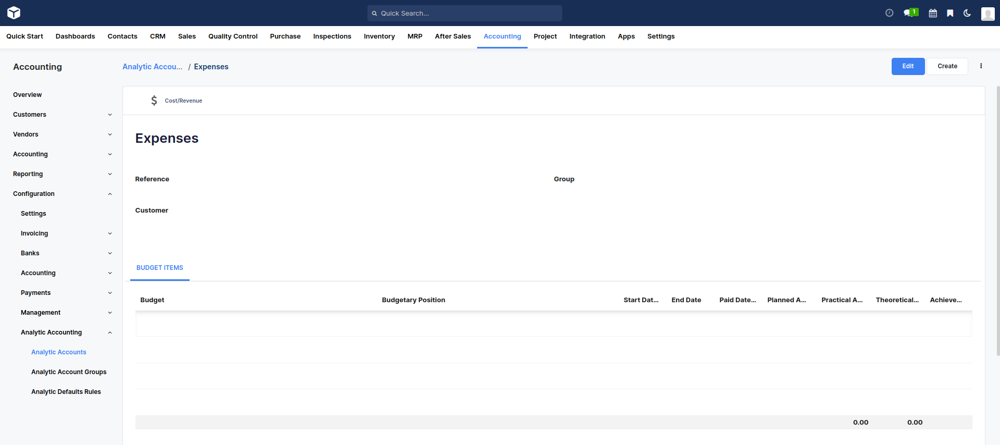Open the Inventory menu
The width and height of the screenshot is (1000, 445).
pos(379,36)
